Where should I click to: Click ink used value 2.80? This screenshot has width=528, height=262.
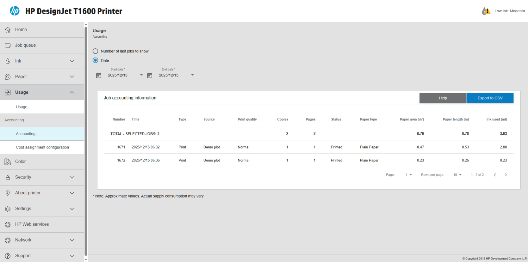pos(503,147)
